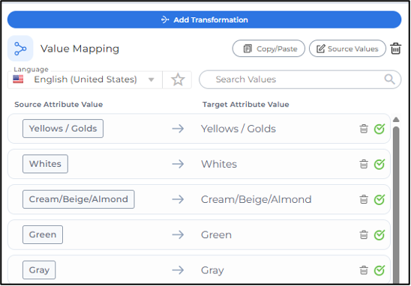Delete the Cream/Beige/Almond mapping row
Screen dimensions: 411x286
[364, 199]
